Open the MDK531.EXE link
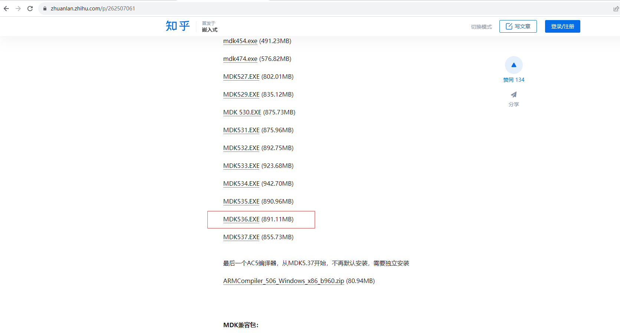 241,130
